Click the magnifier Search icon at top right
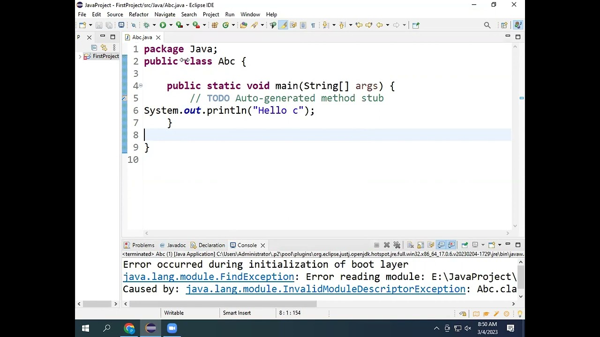 pos(487,25)
